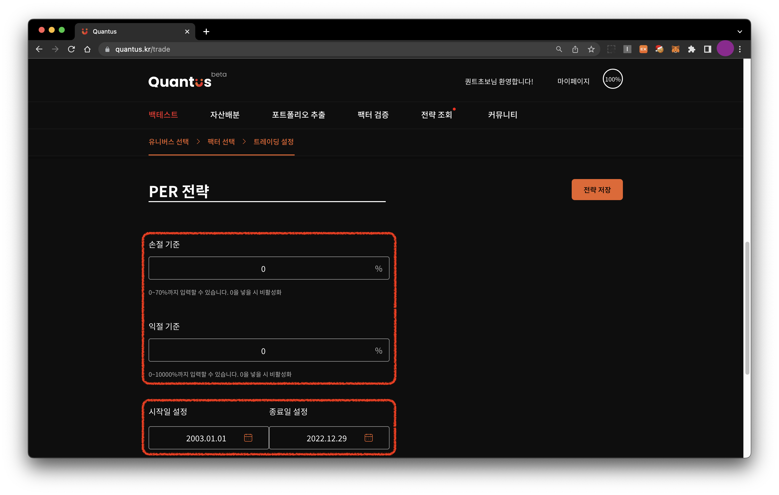Image resolution: width=779 pixels, height=495 pixels.
Task: Switch to 팩터 검증 tab
Action: coord(373,115)
